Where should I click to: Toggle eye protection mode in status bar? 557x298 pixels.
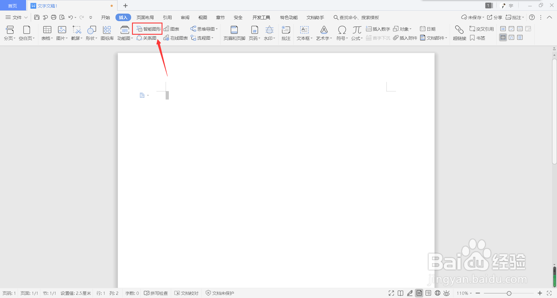pos(447,293)
